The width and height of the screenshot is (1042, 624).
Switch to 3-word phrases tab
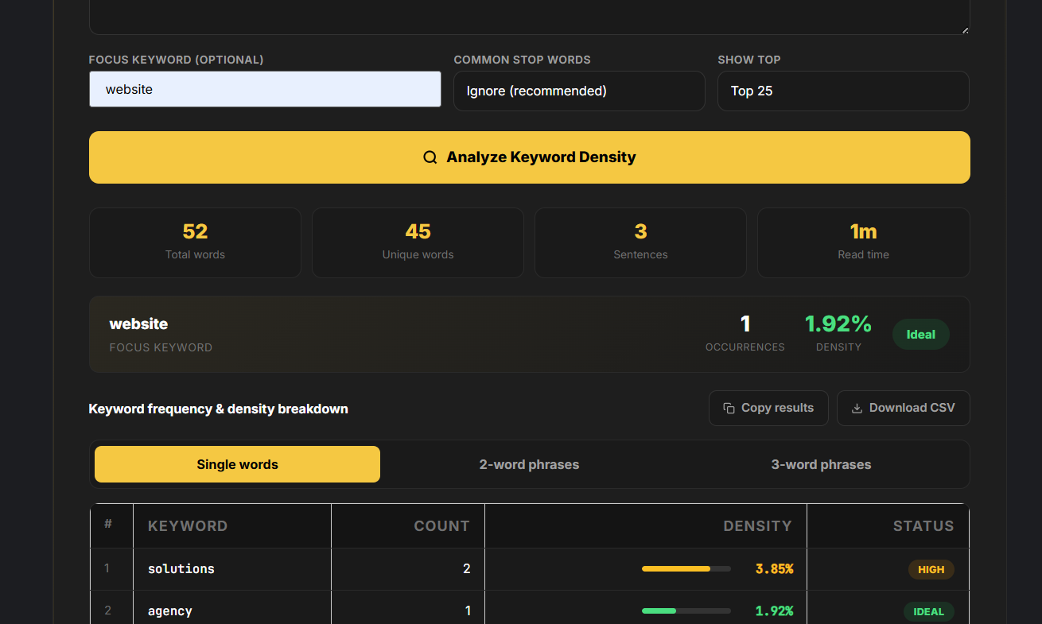coord(821,464)
